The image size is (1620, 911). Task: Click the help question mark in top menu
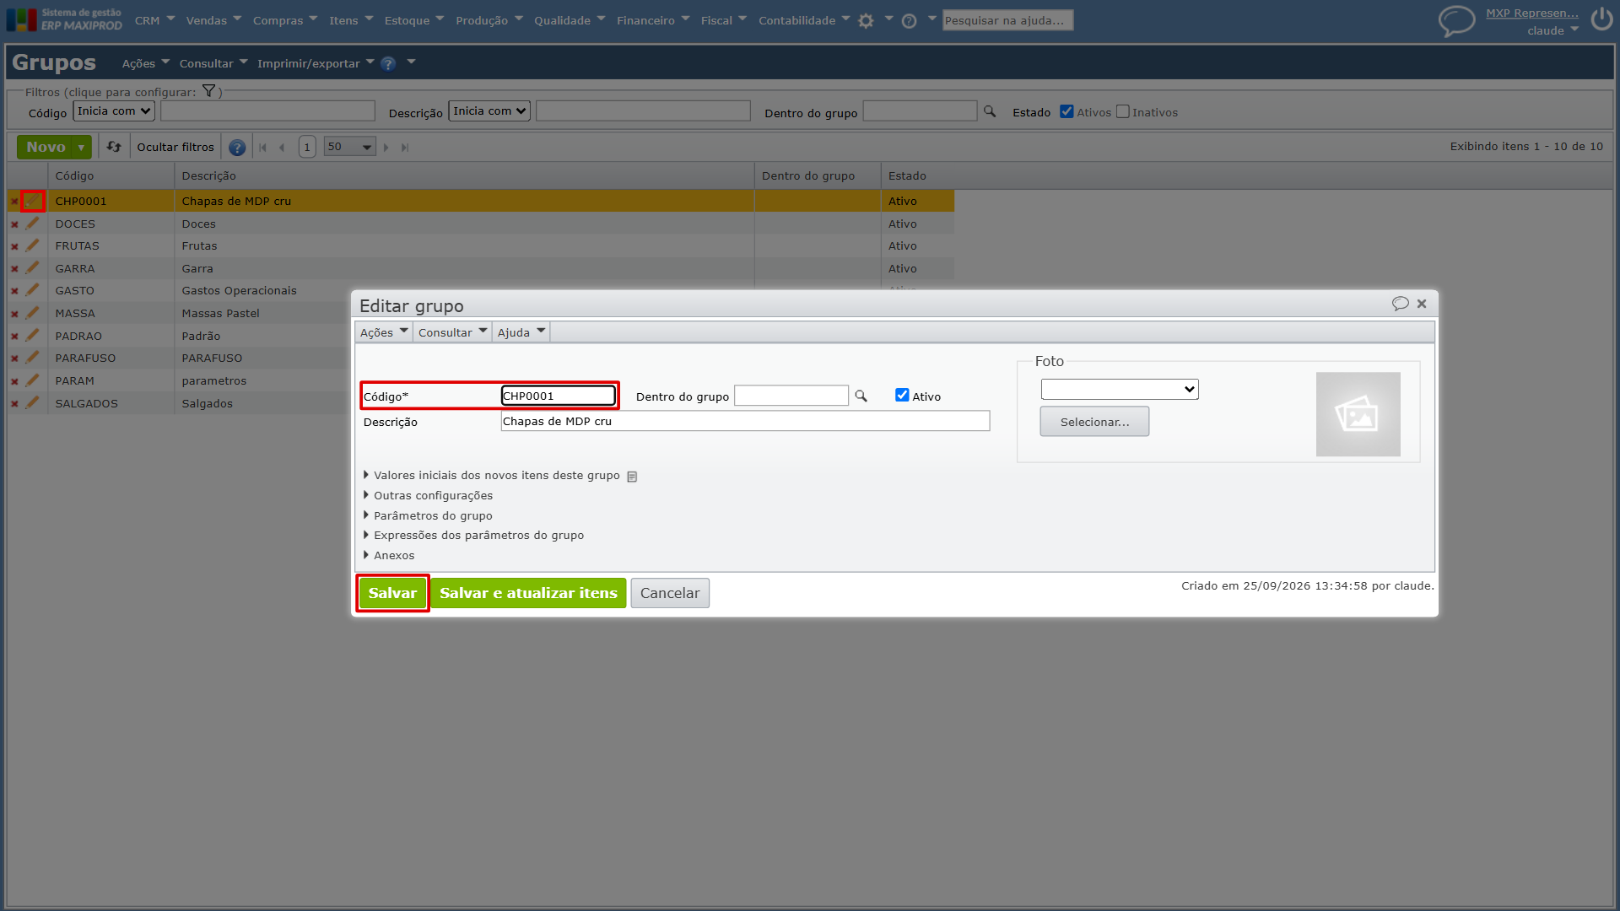[909, 21]
